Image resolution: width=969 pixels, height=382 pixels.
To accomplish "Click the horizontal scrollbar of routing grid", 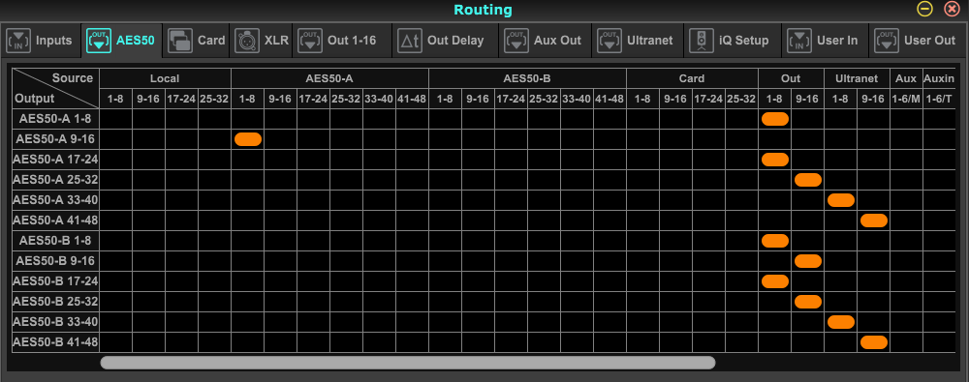I will [408, 363].
